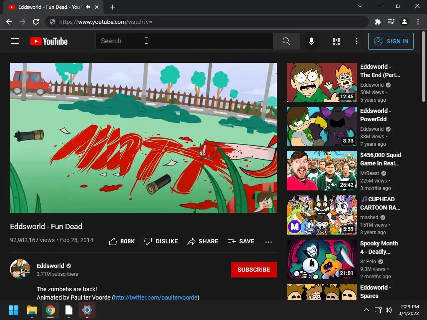Visit the MrBeast channel name

tap(369, 173)
